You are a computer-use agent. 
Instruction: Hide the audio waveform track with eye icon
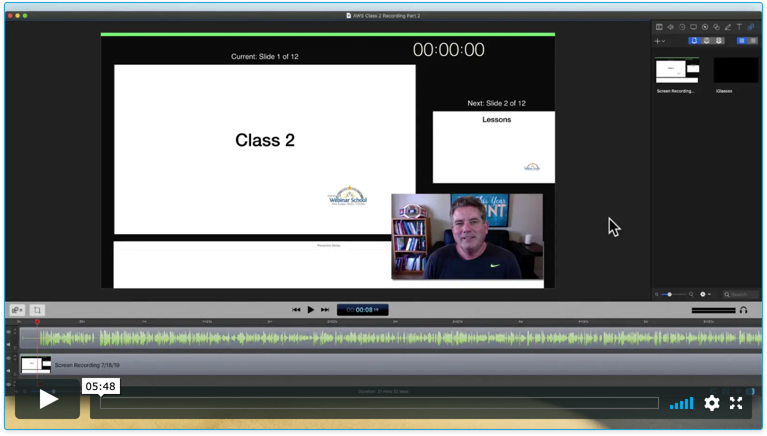coord(8,332)
